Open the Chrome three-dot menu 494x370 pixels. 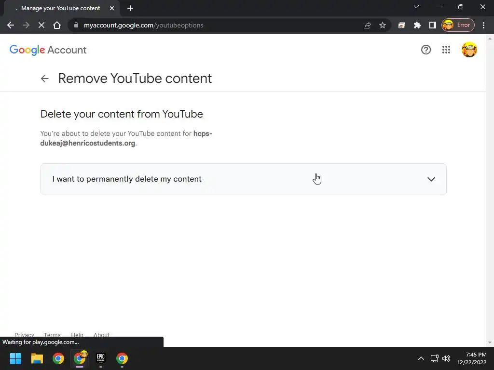(483, 25)
